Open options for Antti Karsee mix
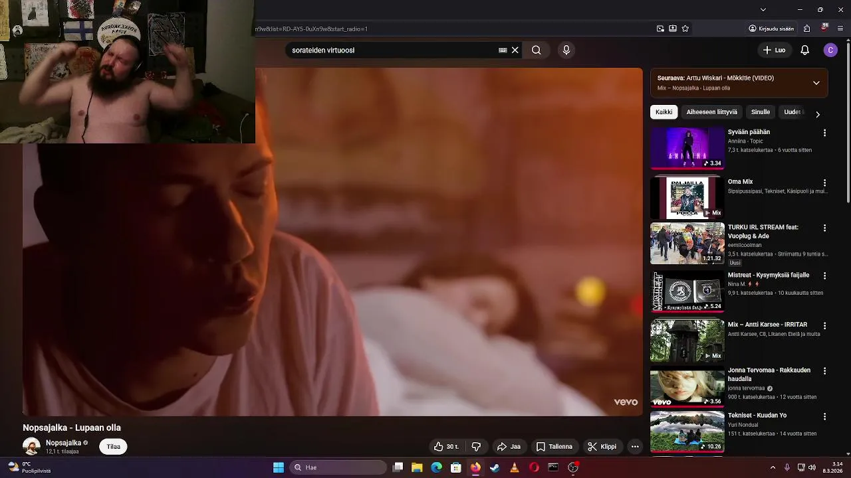The height and width of the screenshot is (478, 851). [x=824, y=326]
